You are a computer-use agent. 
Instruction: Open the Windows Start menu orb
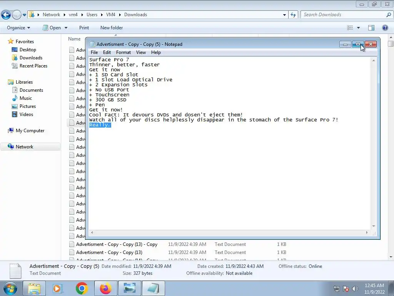(x=10, y=288)
